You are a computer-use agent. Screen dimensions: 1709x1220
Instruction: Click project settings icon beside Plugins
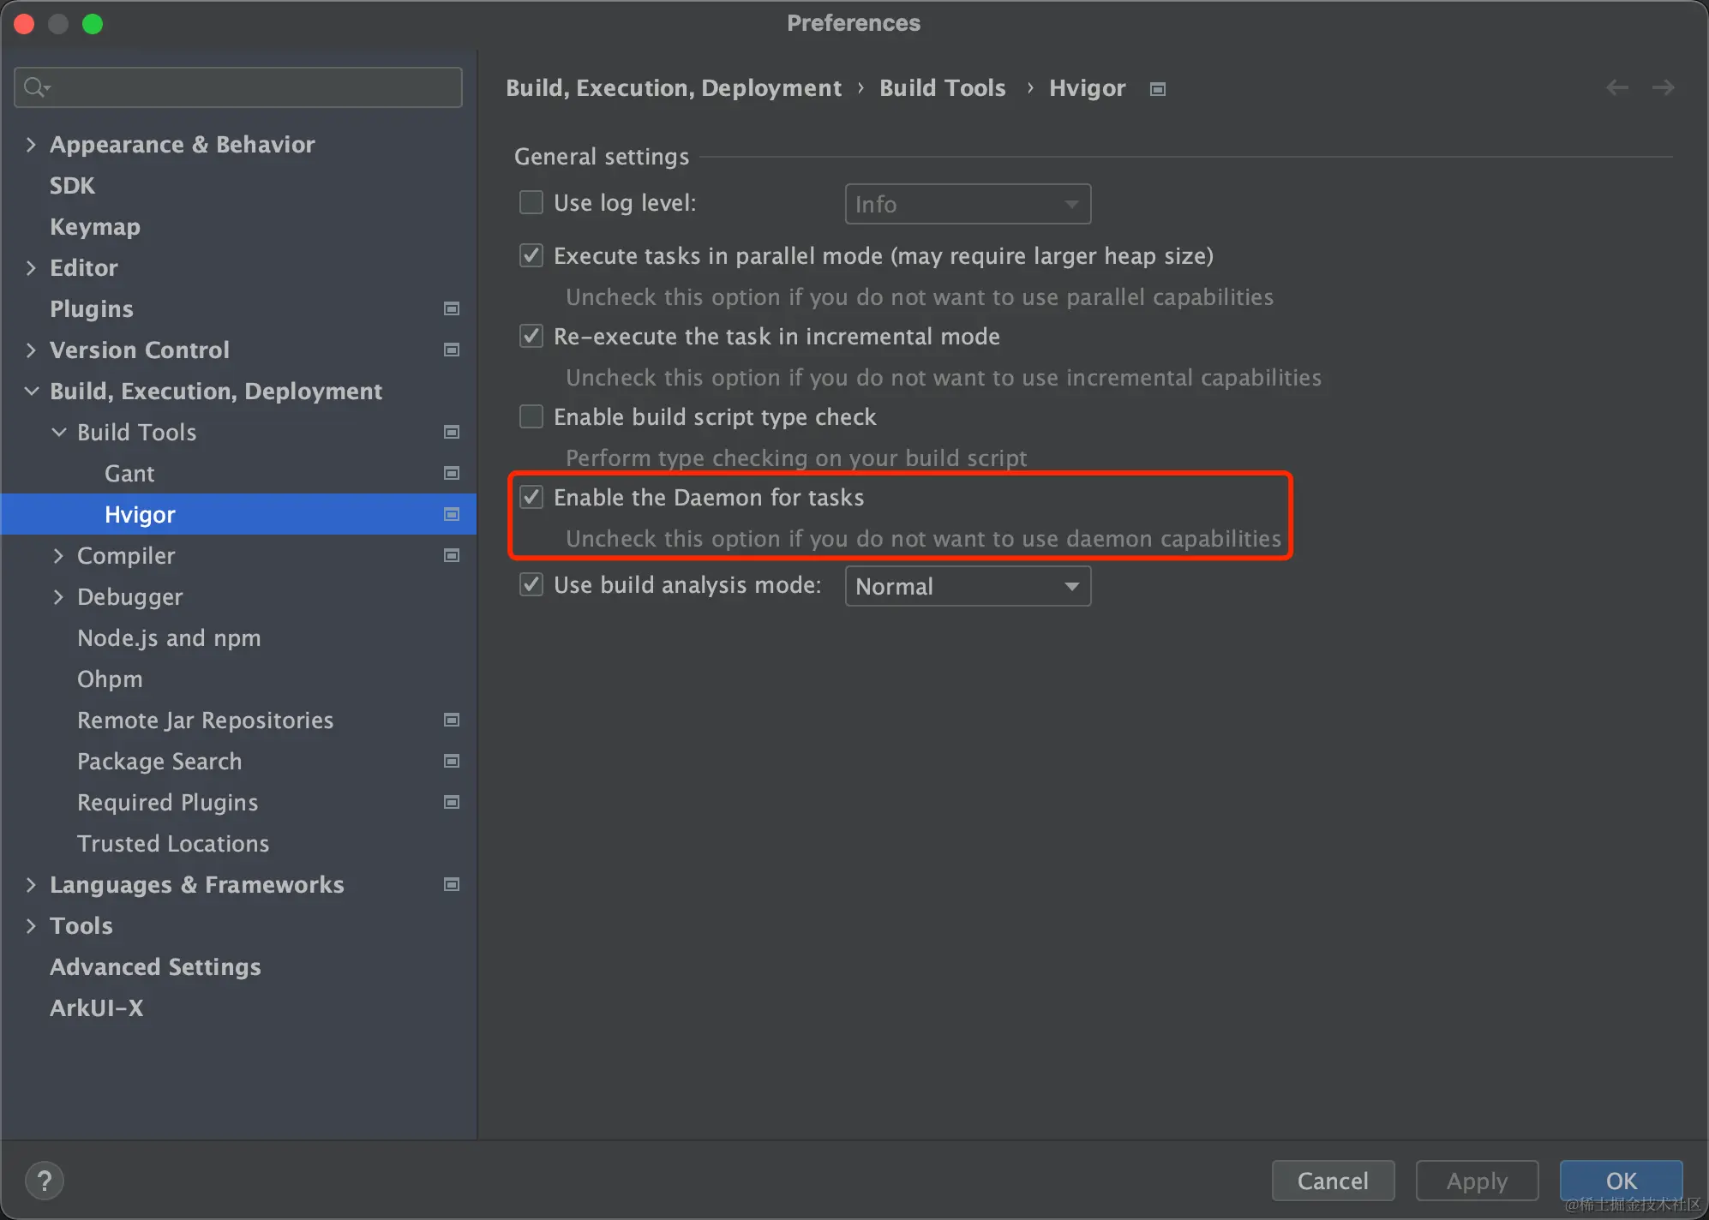pyautogui.click(x=452, y=308)
